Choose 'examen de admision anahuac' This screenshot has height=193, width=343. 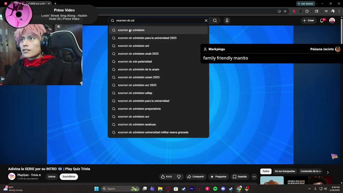(158, 124)
